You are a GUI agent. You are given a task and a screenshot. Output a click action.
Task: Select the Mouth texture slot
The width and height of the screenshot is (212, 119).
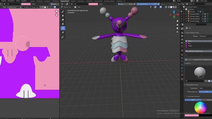tap(198, 46)
